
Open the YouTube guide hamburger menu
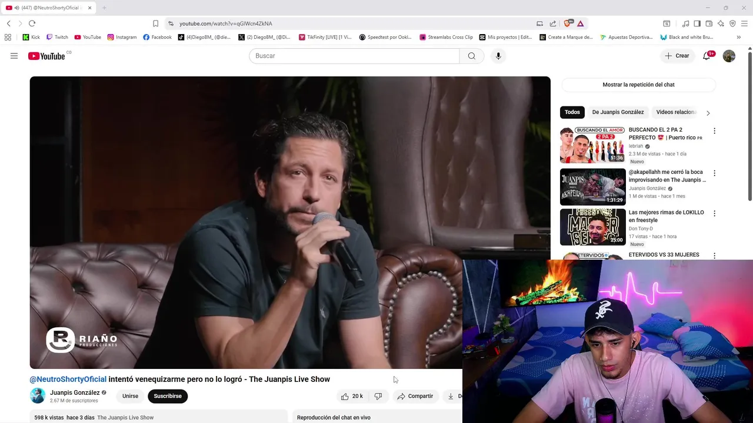[x=14, y=56]
